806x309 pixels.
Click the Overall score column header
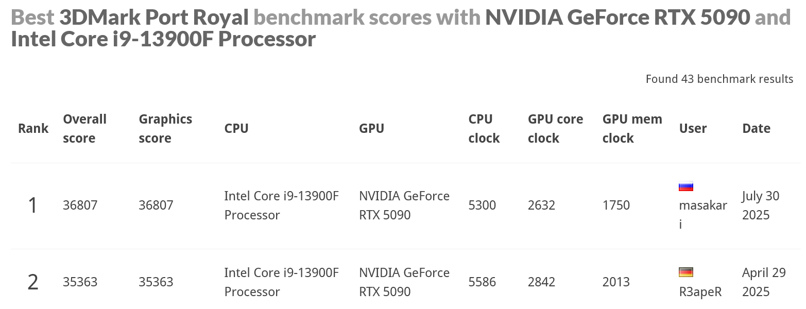(x=84, y=129)
